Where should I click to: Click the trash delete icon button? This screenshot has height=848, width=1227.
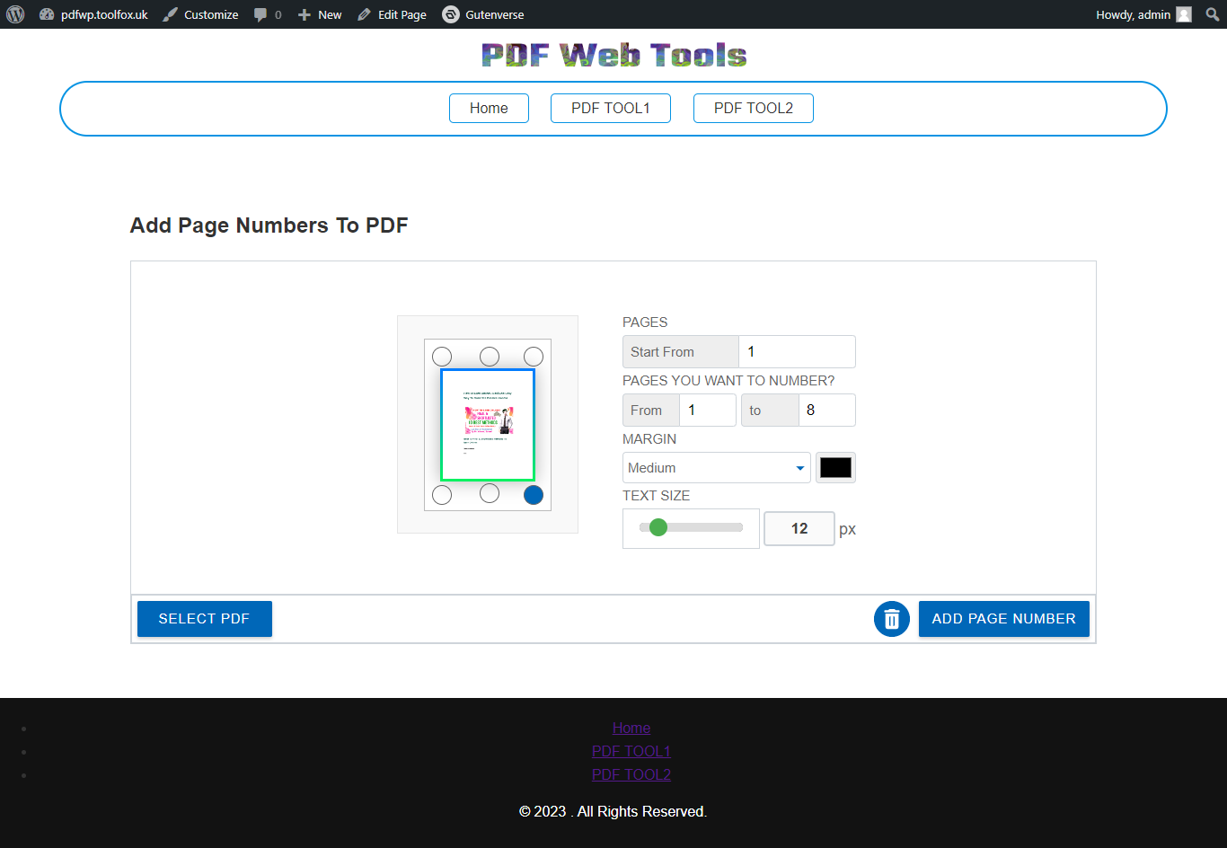tap(891, 619)
